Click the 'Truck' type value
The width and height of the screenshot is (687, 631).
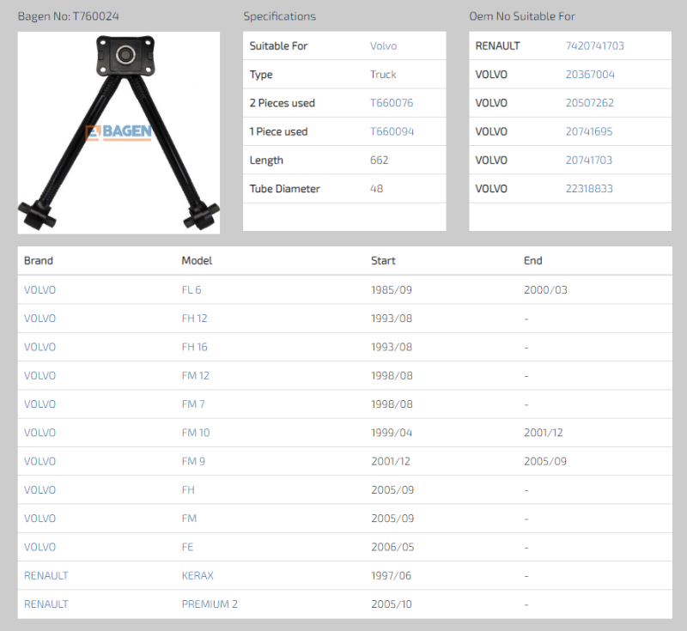click(x=383, y=75)
